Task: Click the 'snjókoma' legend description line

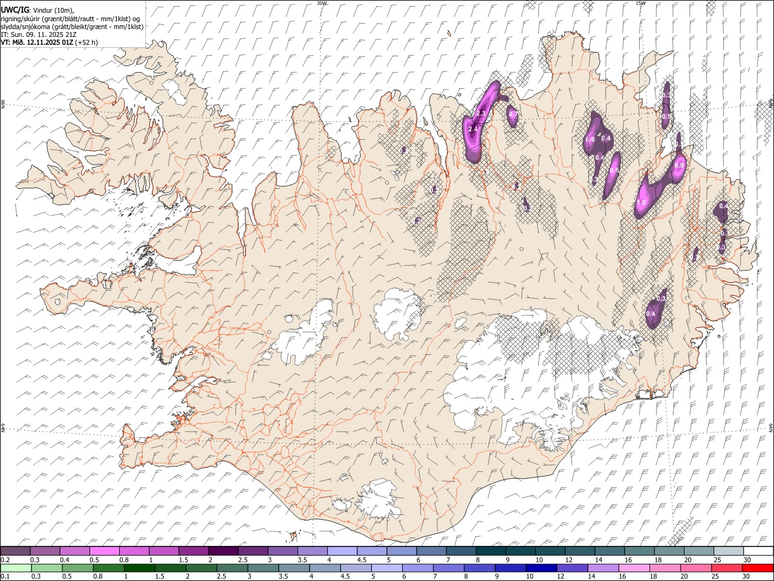Action: 72,27
